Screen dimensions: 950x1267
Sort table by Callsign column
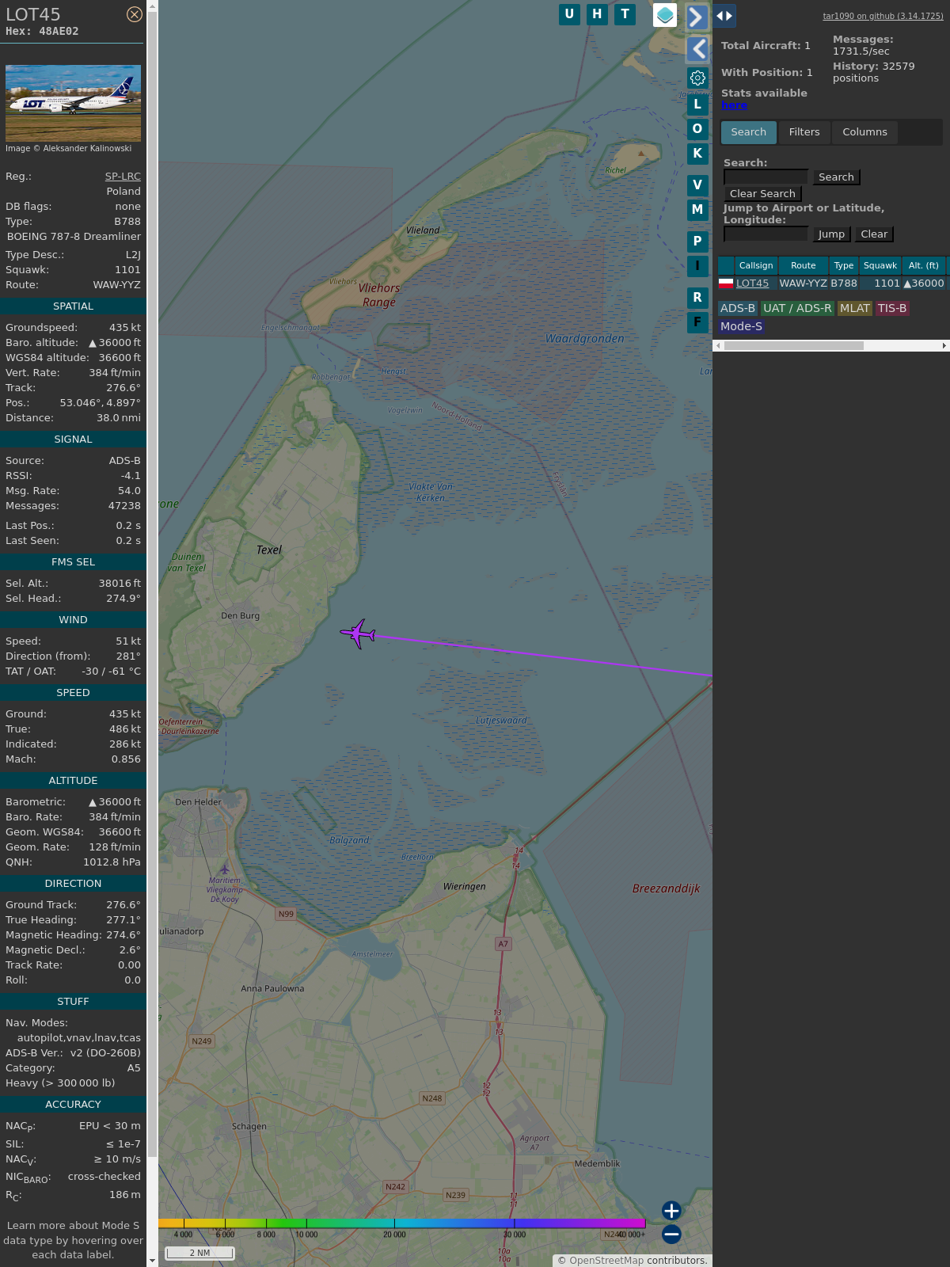pos(756,265)
